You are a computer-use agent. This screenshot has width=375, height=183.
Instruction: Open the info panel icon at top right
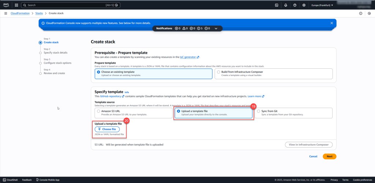(x=360, y=13)
